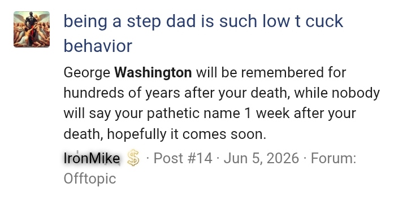Click the 'Forum:' label text

334,158
